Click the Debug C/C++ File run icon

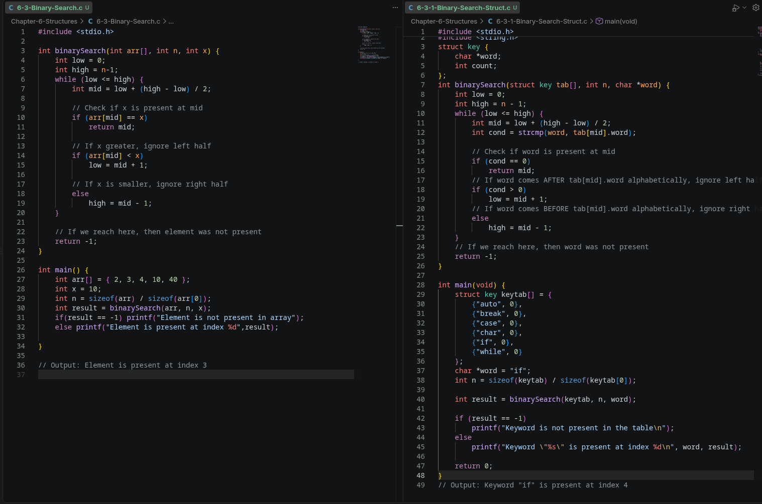coord(735,8)
